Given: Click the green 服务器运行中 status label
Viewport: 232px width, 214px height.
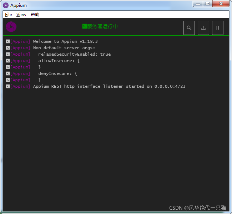Looking at the screenshot, I should pyautogui.click(x=102, y=26).
